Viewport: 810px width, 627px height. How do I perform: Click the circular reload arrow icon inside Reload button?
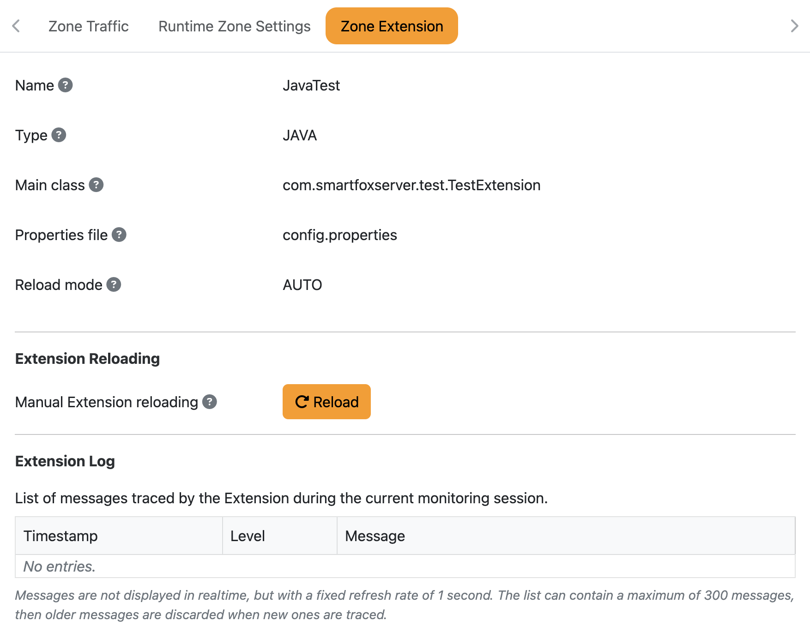pos(302,402)
